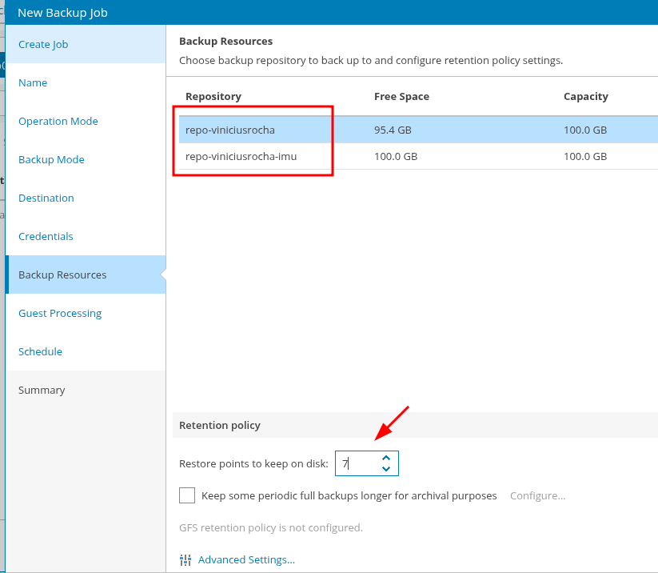Jump to the Credentials step
This screenshot has width=658, height=573.
tap(46, 236)
